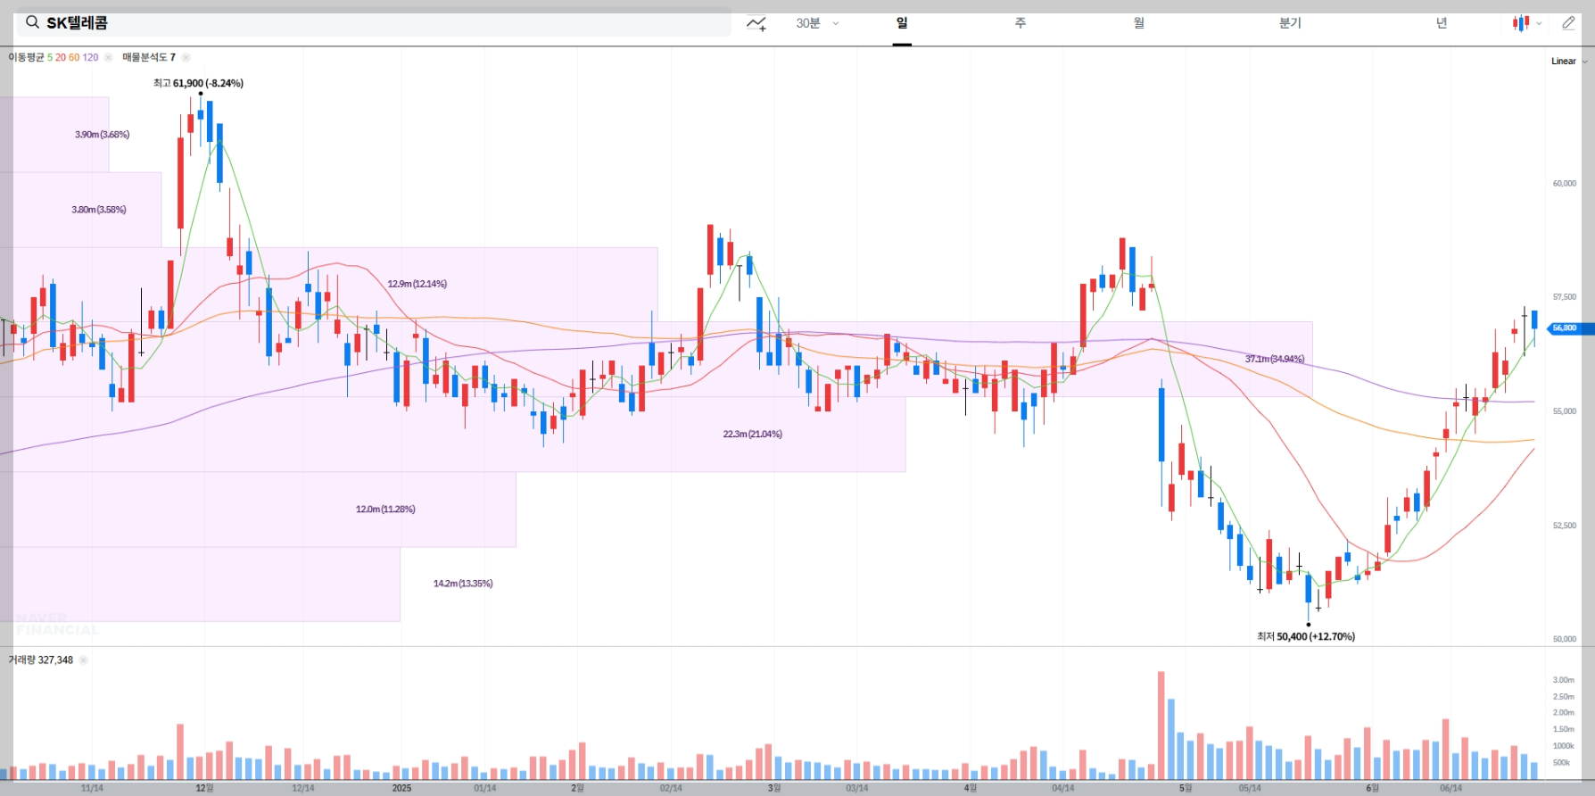Click the 3.80m (3.58%) volume profile label
The width and height of the screenshot is (1595, 796).
pyautogui.click(x=99, y=210)
